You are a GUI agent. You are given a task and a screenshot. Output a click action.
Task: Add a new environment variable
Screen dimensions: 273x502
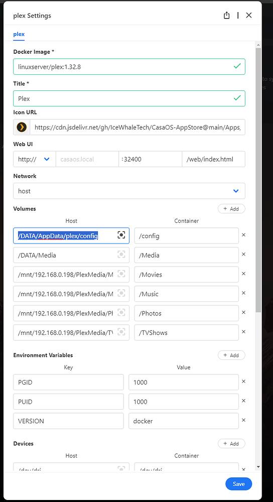pos(231,355)
